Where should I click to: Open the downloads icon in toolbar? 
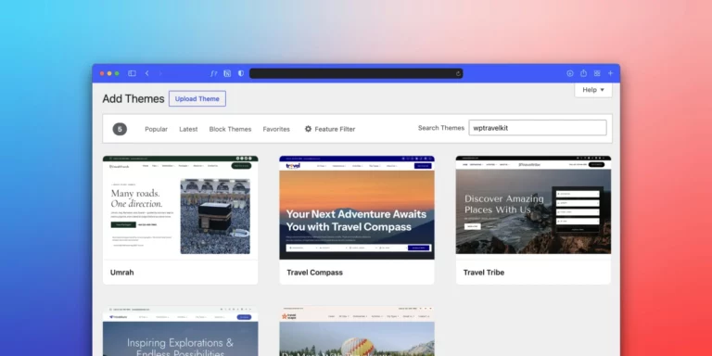coord(570,73)
